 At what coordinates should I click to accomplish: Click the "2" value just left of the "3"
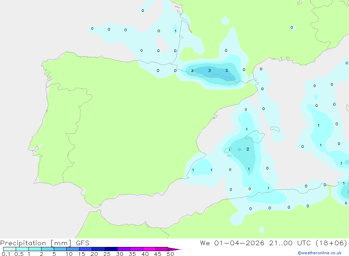(192, 71)
